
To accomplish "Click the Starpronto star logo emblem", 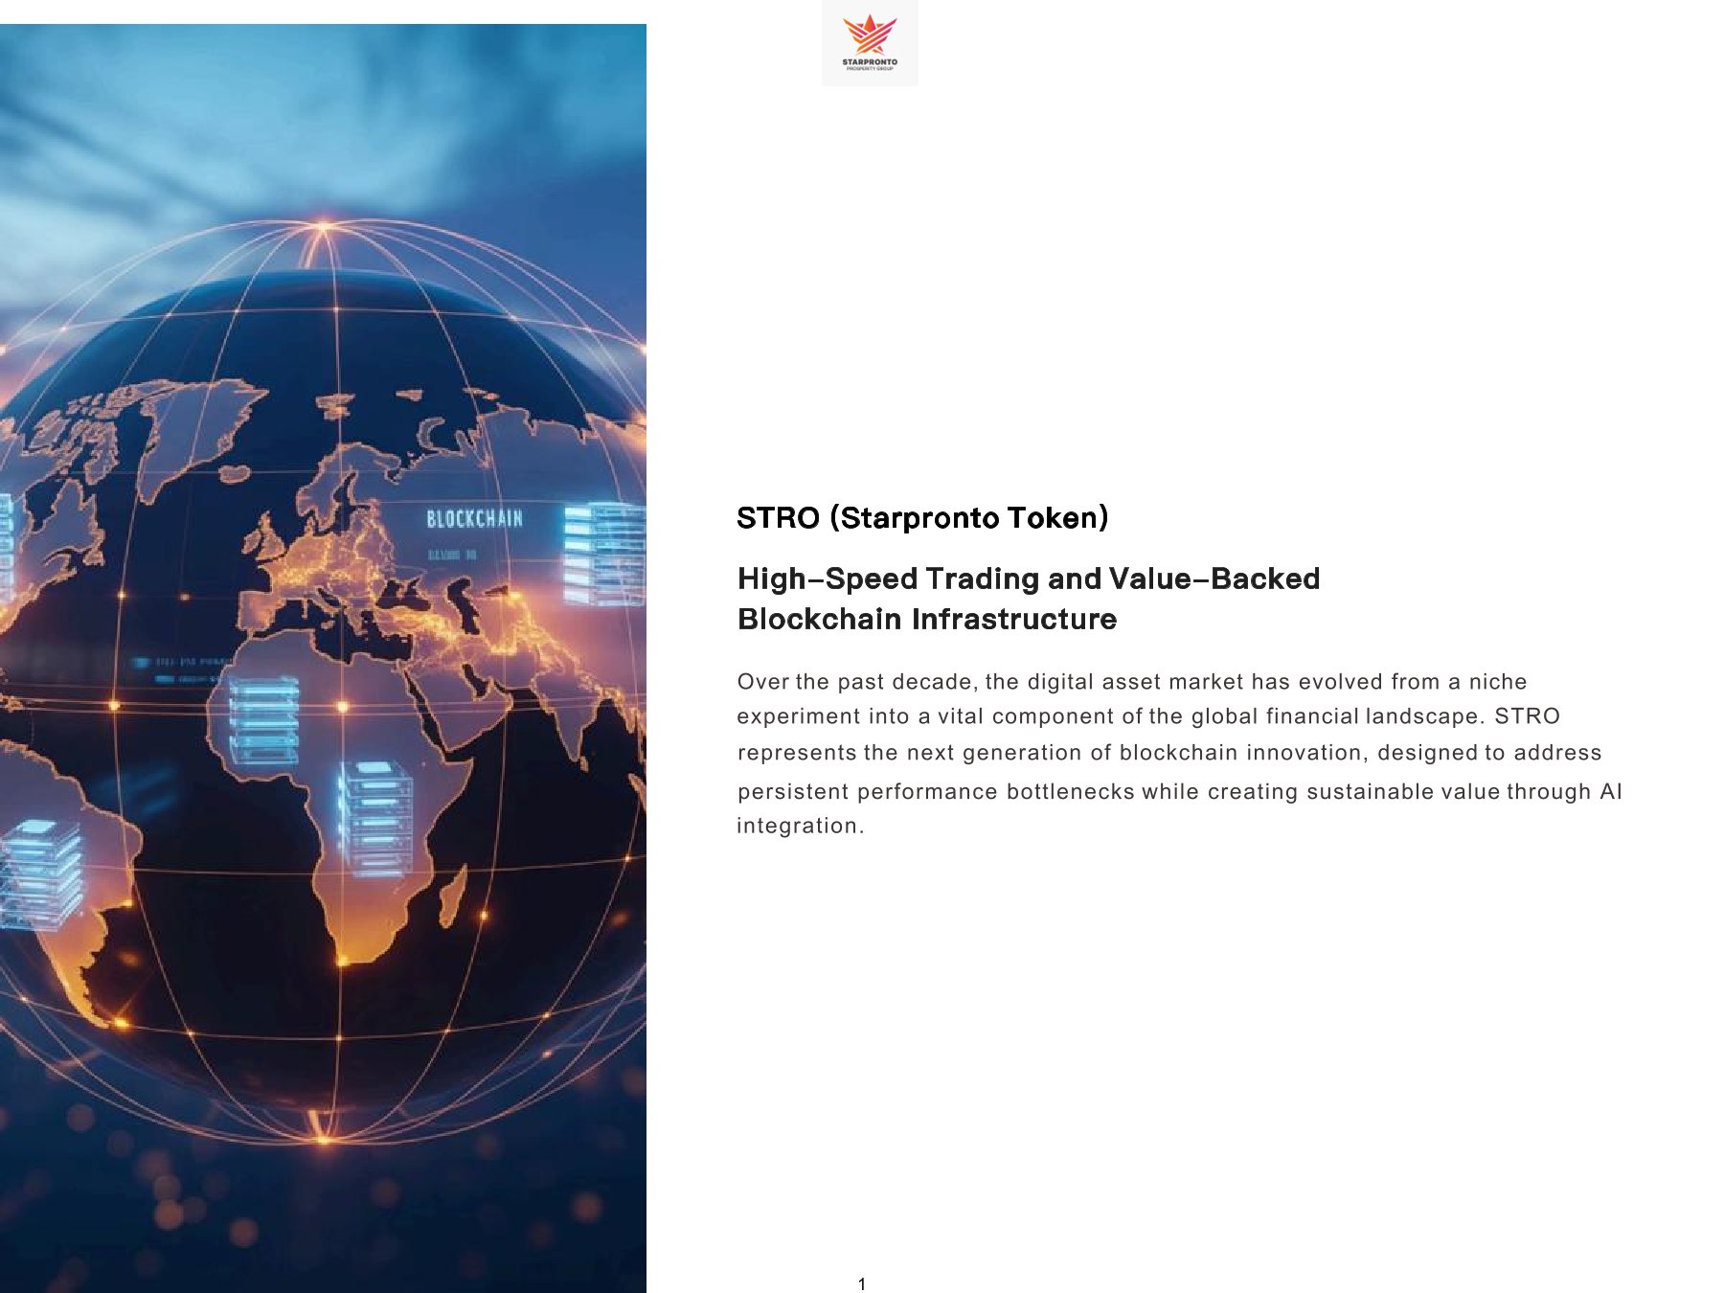I will point(870,34).
